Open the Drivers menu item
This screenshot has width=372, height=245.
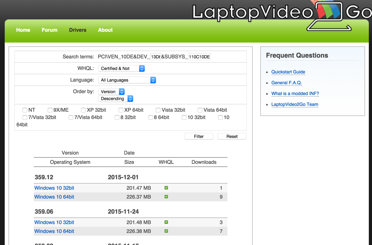[x=77, y=30]
